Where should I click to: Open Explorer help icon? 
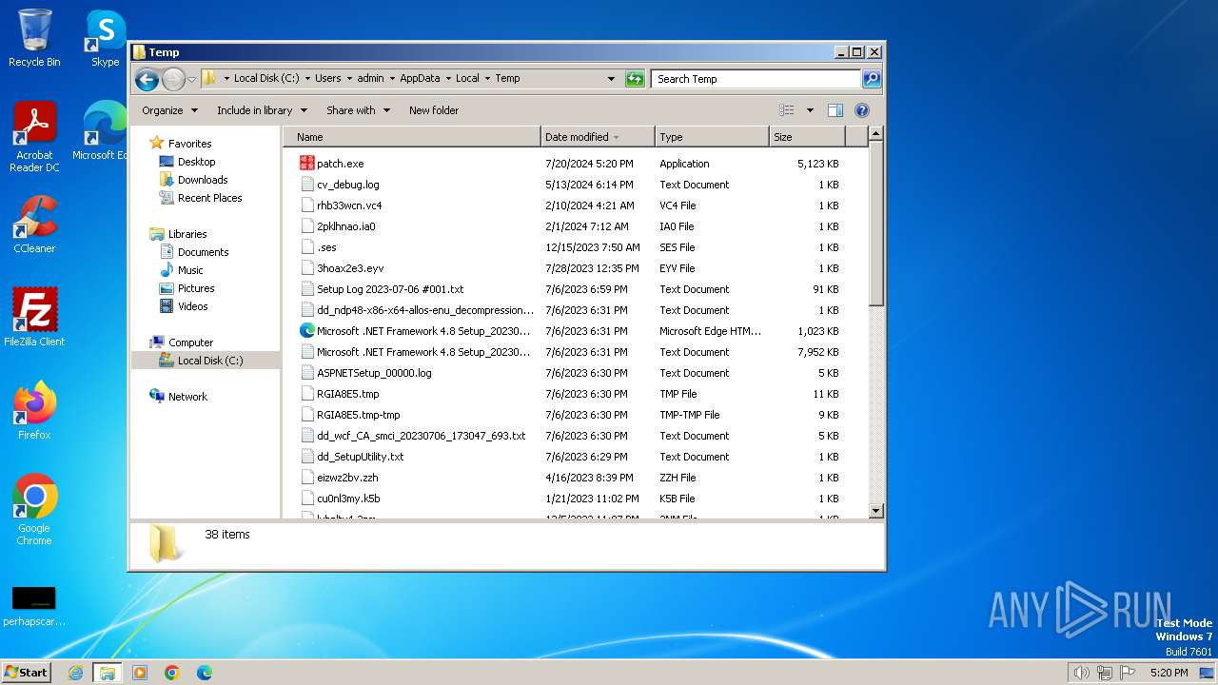coord(862,110)
